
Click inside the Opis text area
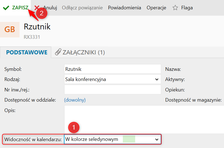pyautogui.click(x=144, y=119)
